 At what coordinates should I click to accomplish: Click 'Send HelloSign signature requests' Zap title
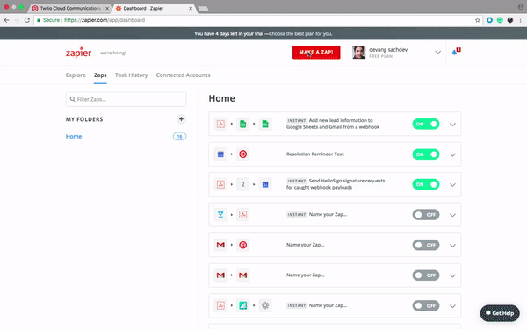(336, 184)
